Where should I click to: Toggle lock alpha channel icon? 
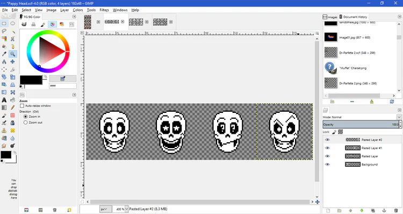pos(341,132)
